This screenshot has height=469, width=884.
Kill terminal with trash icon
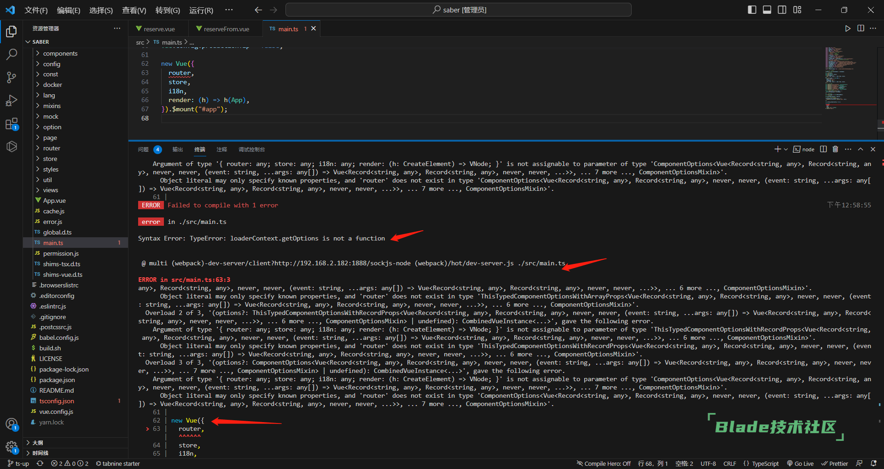[x=835, y=149]
